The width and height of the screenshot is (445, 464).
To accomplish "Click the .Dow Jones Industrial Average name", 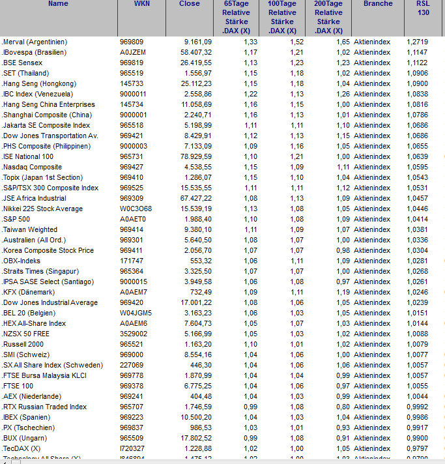I will coord(50,302).
